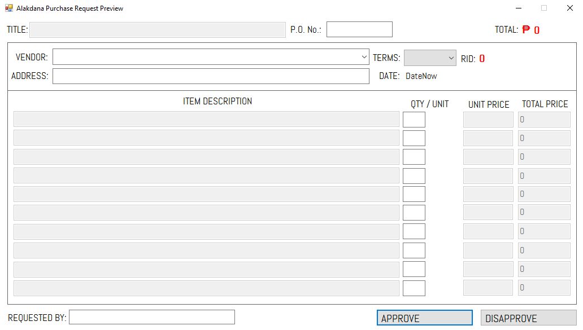Click the P.O. No. input box

click(x=359, y=29)
